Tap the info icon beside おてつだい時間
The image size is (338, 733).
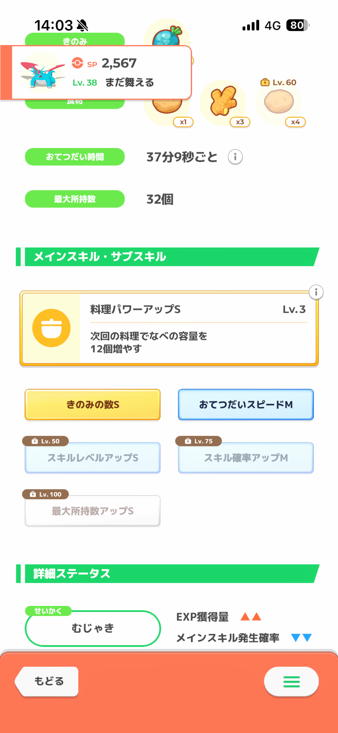tap(235, 157)
